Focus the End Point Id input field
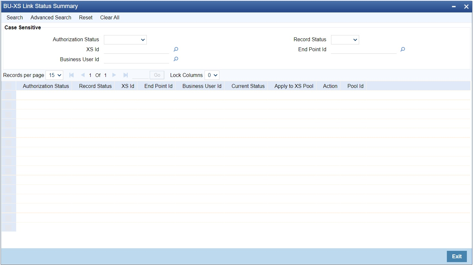Viewport: 473px width, 265px height. coord(364,49)
